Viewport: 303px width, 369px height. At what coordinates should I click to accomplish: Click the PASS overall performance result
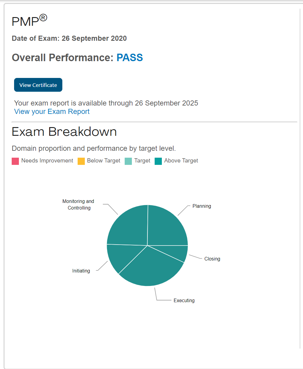coord(129,58)
